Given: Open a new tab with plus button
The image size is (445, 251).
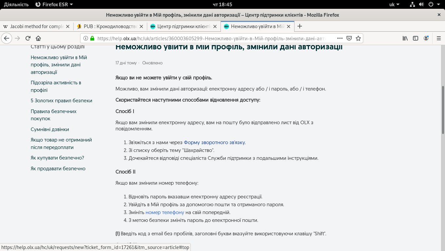Looking at the screenshot, I should [x=299, y=26].
